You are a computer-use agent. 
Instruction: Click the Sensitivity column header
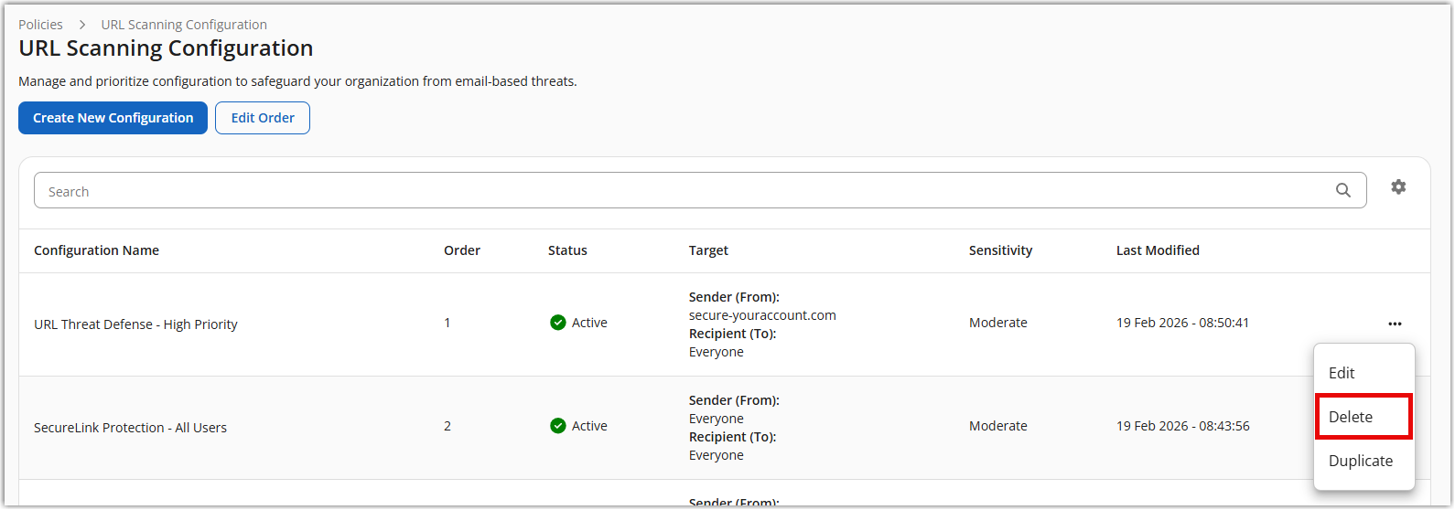tap(1000, 250)
